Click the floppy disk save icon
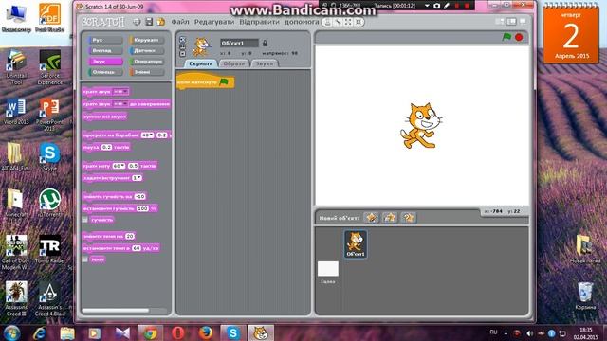607x341 pixels. 149,22
